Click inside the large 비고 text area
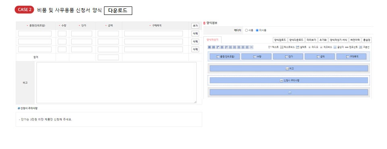The image size is (387, 149). [x=117, y=83]
